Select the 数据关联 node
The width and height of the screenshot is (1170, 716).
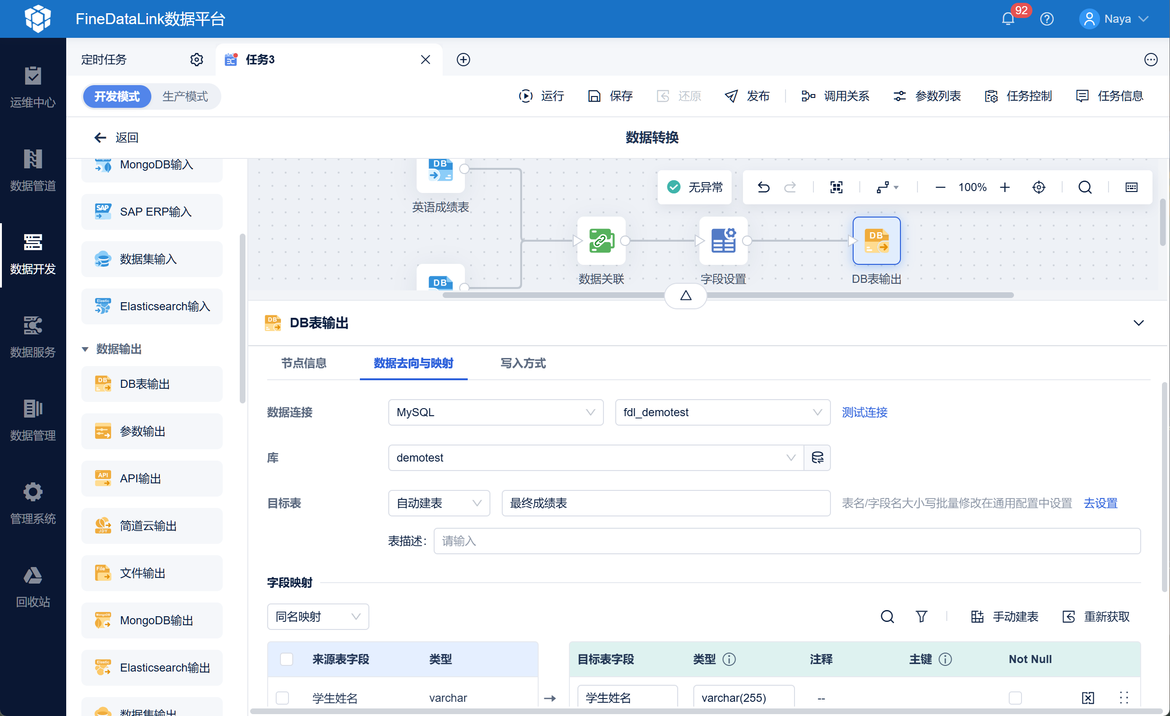[x=601, y=241]
